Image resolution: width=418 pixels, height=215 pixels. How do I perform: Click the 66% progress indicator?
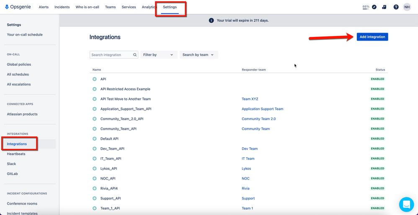click(366, 7)
